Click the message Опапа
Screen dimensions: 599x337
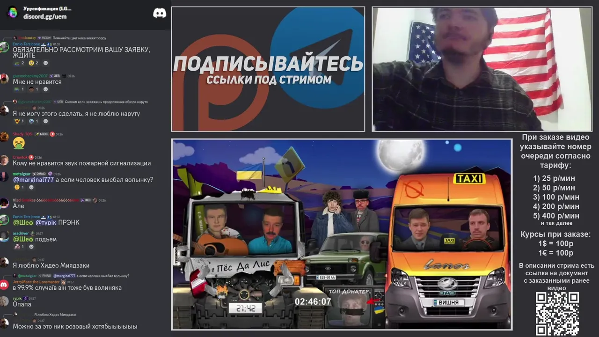tap(22, 304)
